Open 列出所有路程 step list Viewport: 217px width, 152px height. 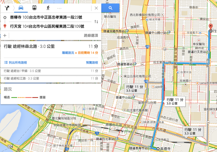click(x=16, y=62)
